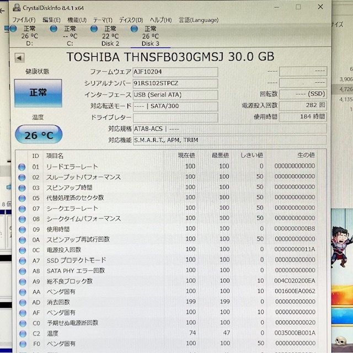Click status circle for 02 スループットパフォーマンス
The image size is (353, 353).
22,178
